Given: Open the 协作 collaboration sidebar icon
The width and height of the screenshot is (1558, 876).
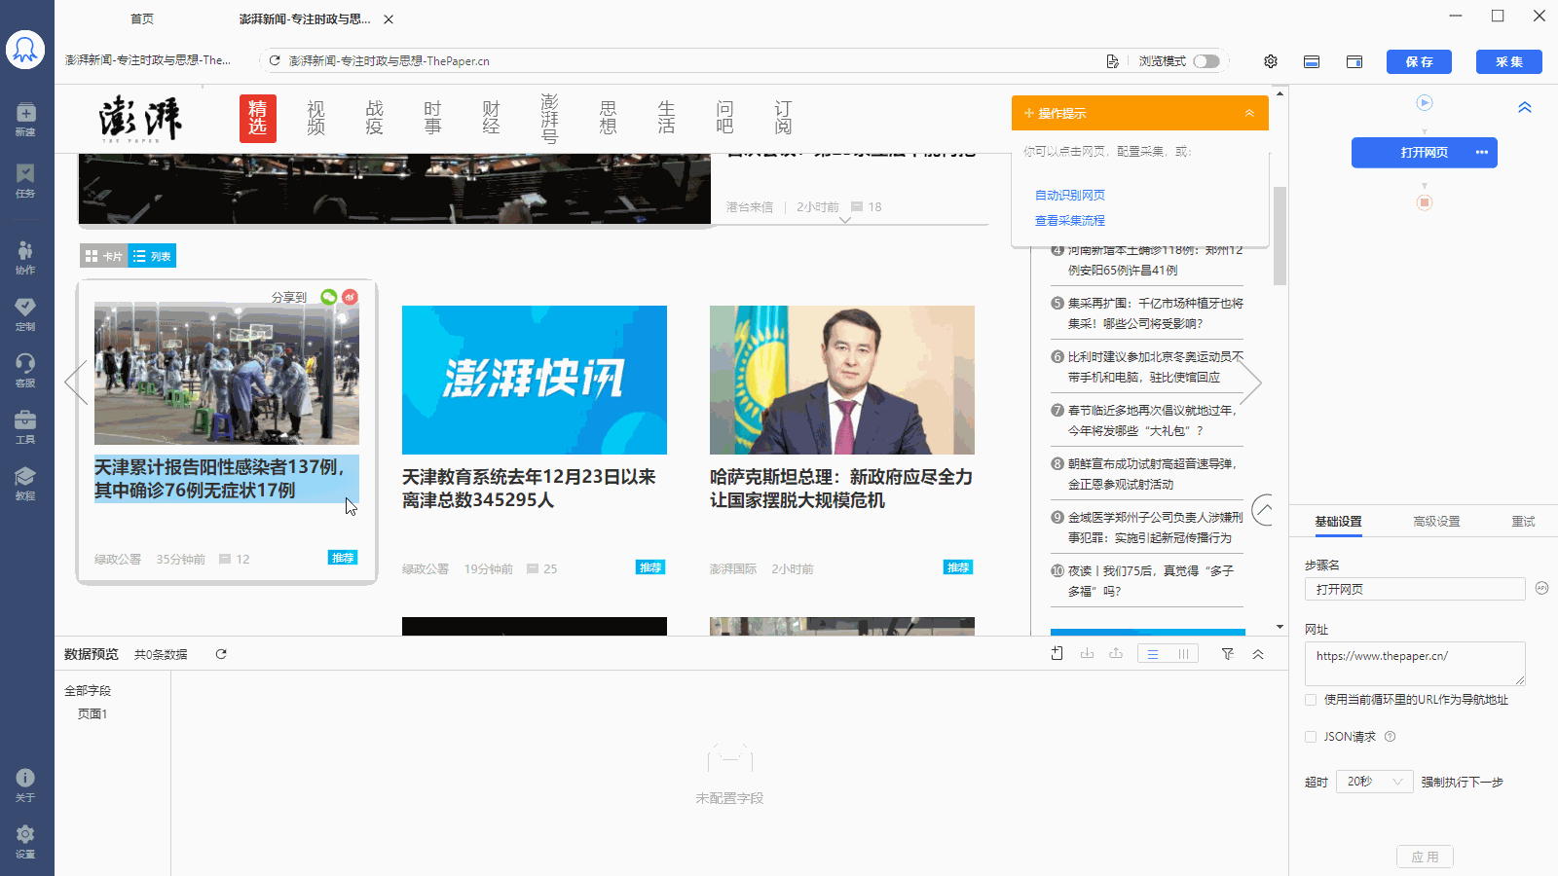Looking at the screenshot, I should pos(25,257).
